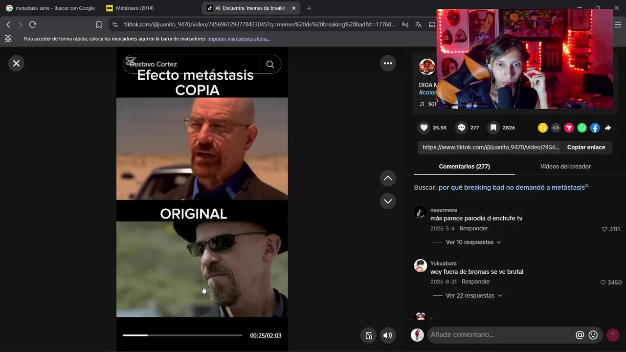Open the video creator's avatar
The height and width of the screenshot is (352, 626).
click(x=426, y=67)
